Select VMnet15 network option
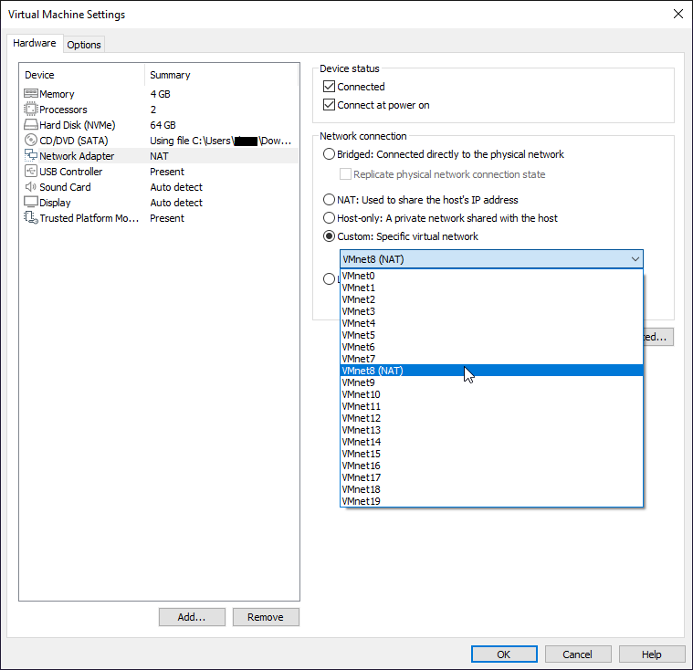This screenshot has width=693, height=670. point(491,454)
